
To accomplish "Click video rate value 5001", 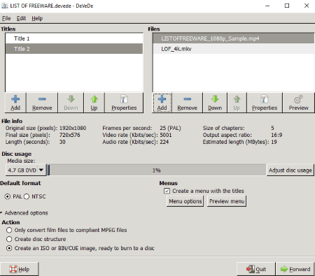I will pos(166,135).
